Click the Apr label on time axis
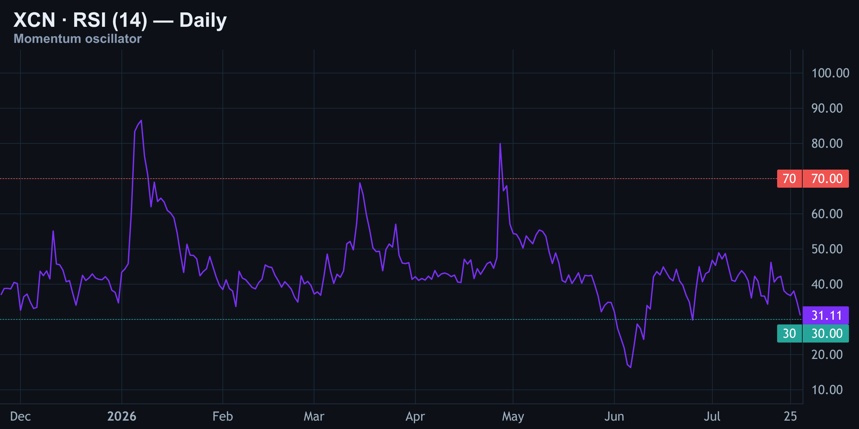Viewport: 859px width, 429px height. click(415, 416)
